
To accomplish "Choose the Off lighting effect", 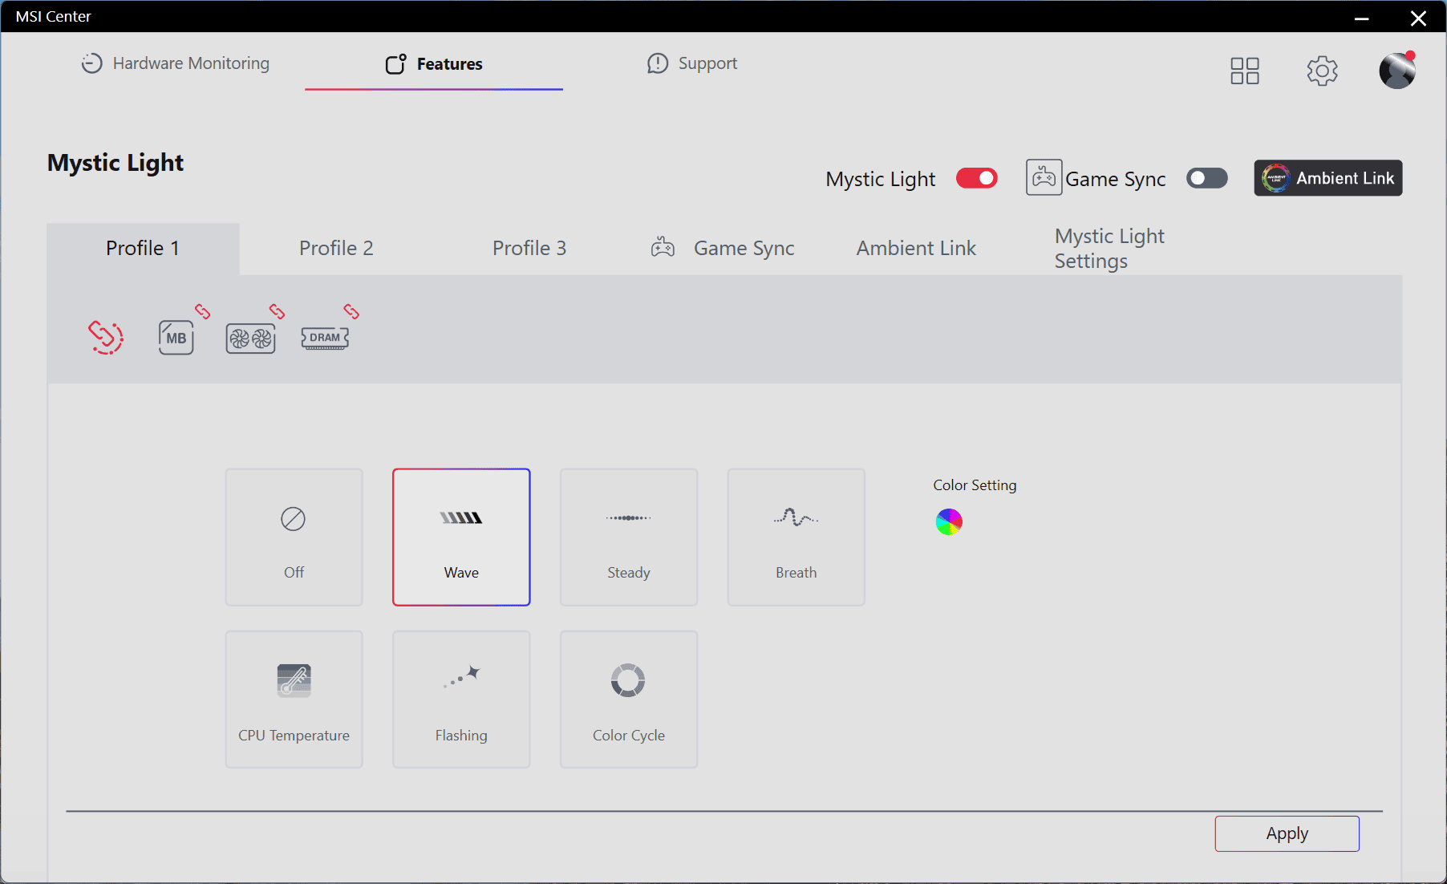I will (x=294, y=537).
